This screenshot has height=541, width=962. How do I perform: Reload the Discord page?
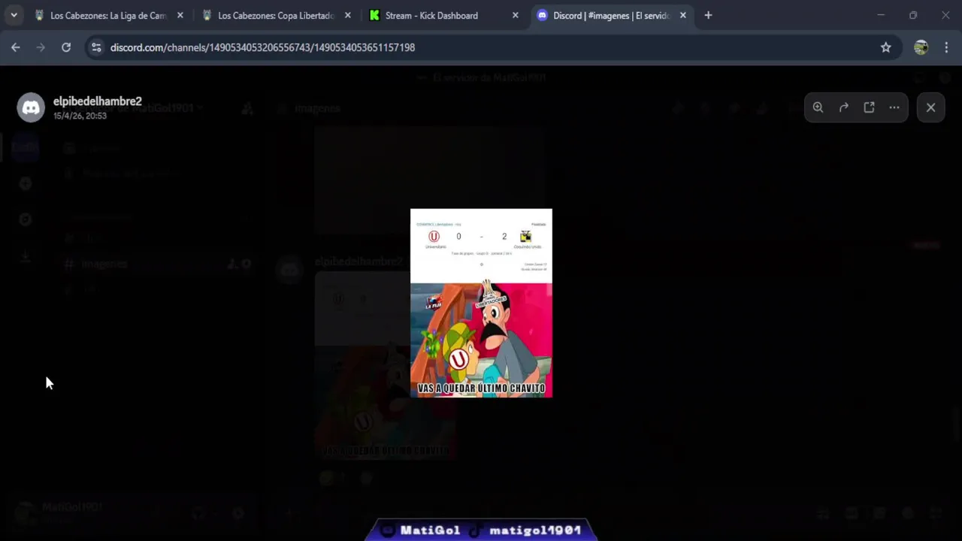click(66, 47)
